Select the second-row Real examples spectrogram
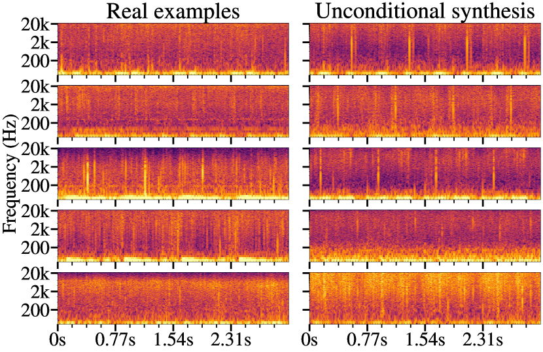The height and width of the screenshot is (352, 543). (x=173, y=111)
